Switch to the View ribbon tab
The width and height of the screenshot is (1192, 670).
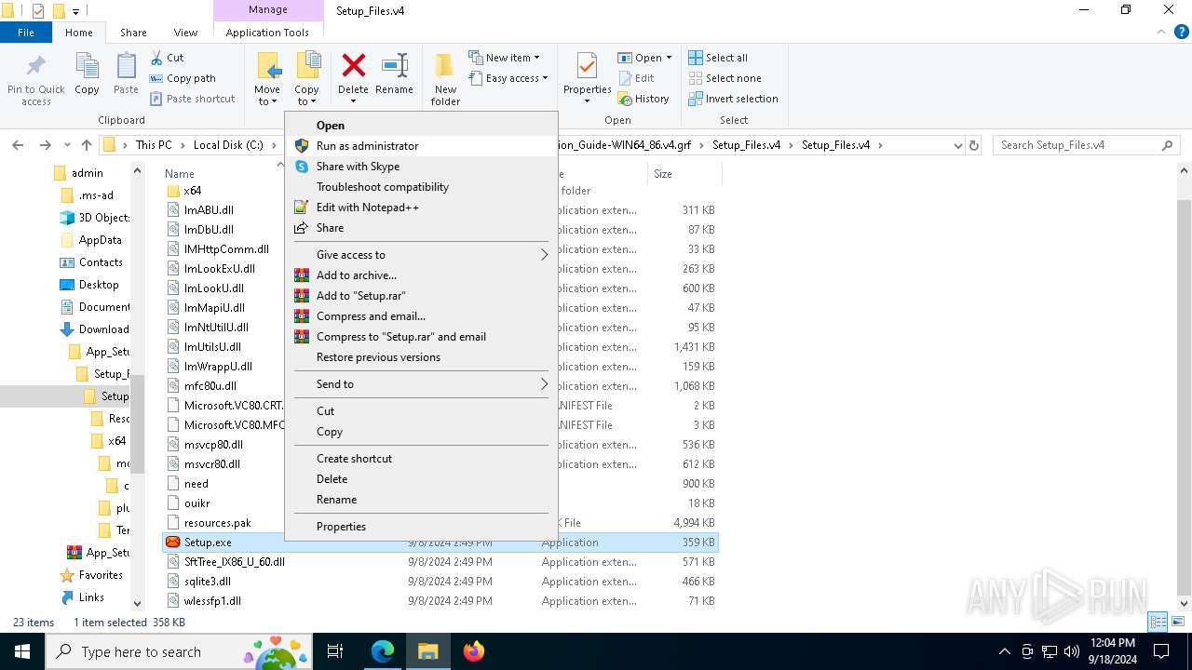[x=186, y=33]
